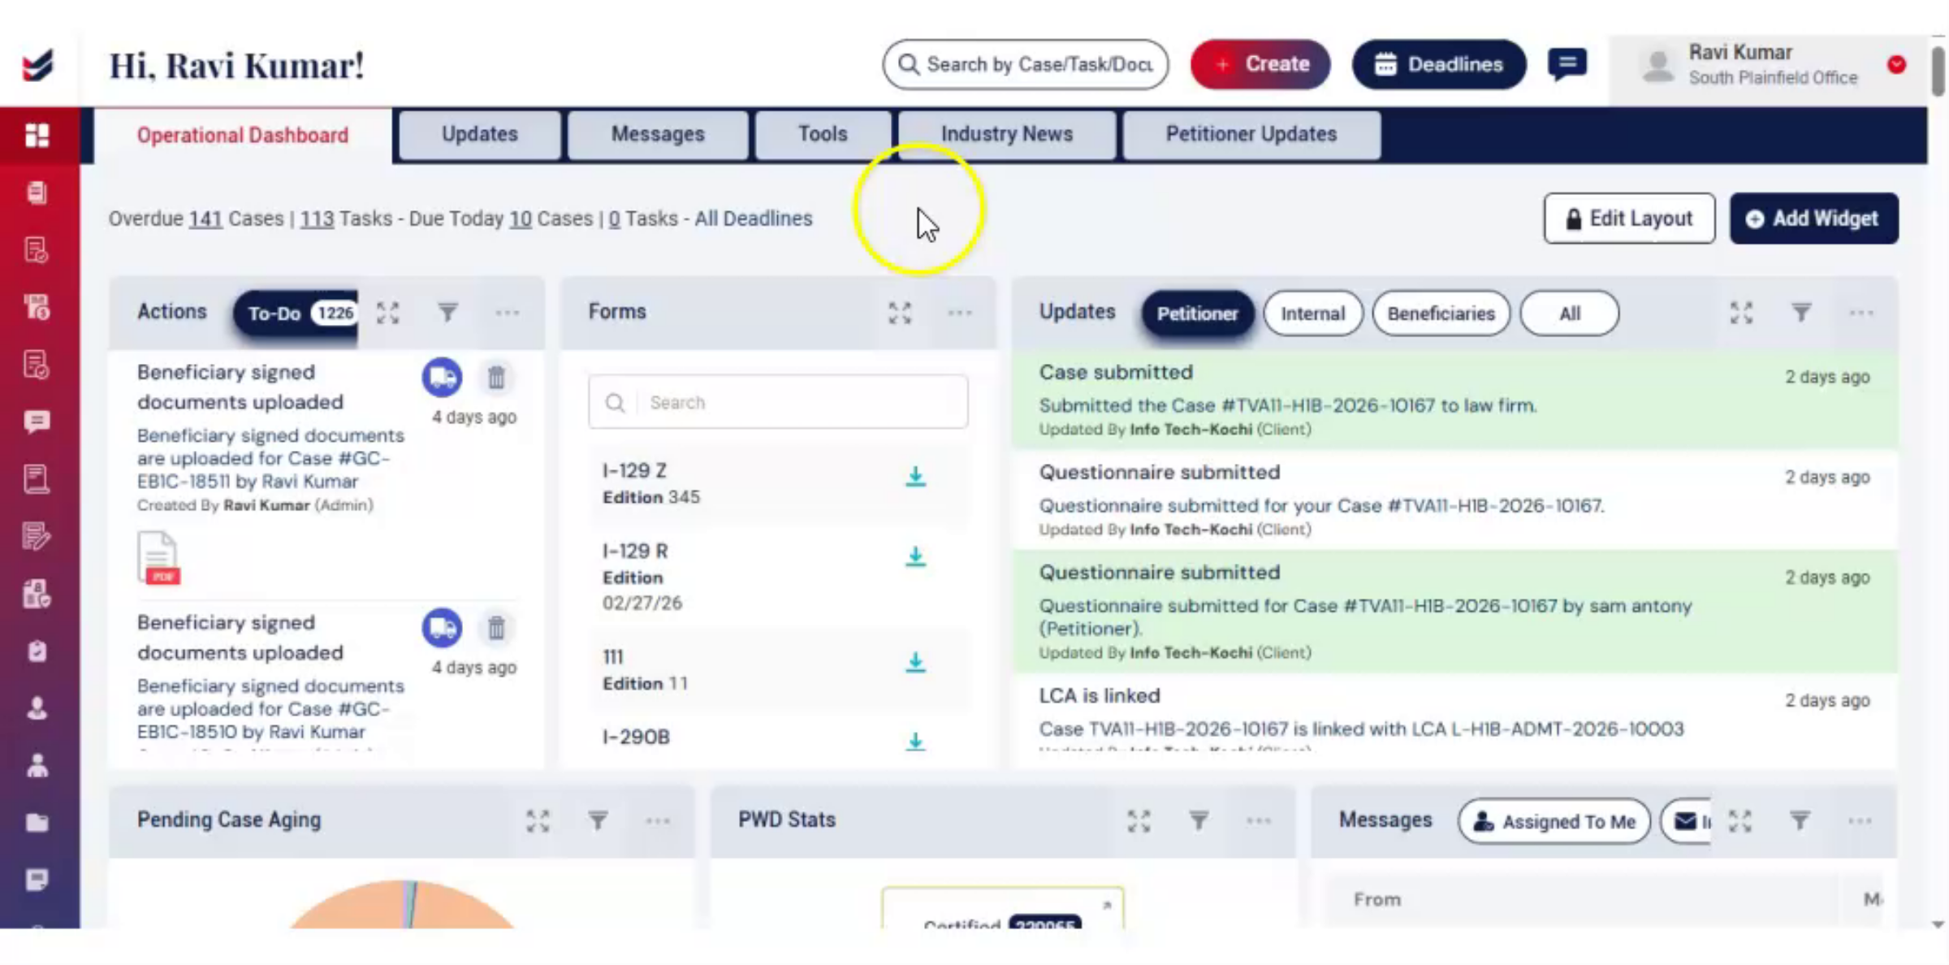
Task: Click the checkmark logo in the top-left corner
Action: tap(38, 65)
